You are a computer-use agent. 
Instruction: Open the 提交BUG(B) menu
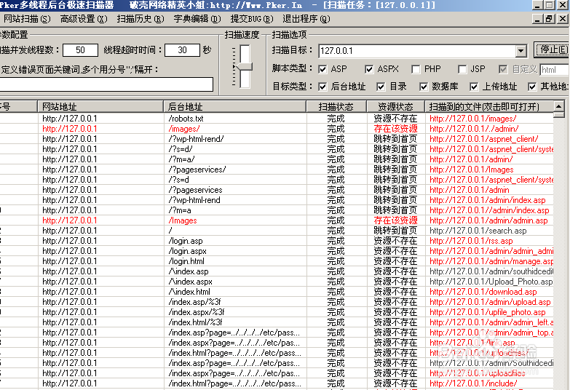coord(252,19)
